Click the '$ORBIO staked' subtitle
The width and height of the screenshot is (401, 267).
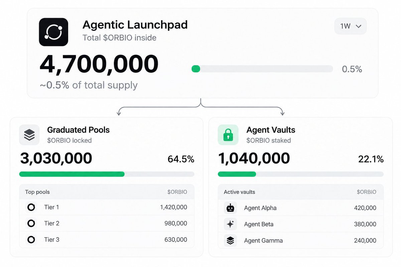pyautogui.click(x=269, y=141)
